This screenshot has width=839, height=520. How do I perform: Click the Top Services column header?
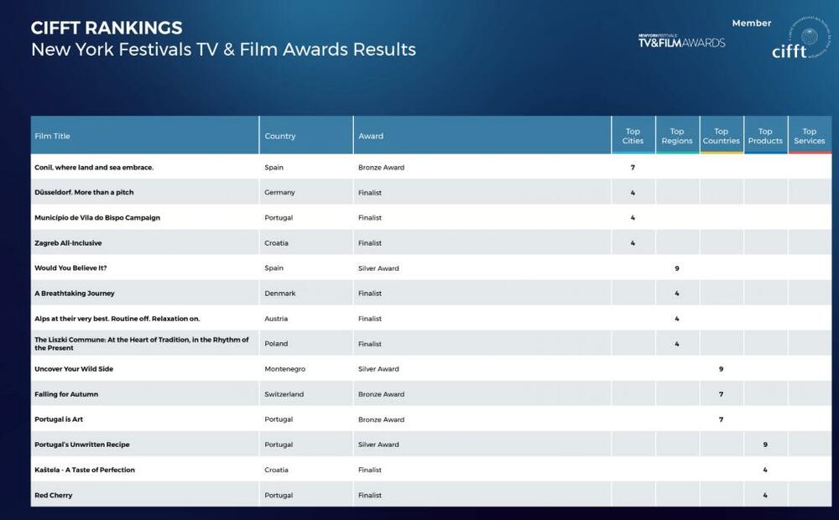pyautogui.click(x=809, y=136)
